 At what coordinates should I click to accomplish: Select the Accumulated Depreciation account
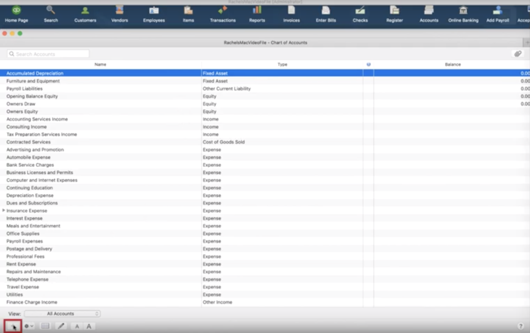tap(265, 73)
